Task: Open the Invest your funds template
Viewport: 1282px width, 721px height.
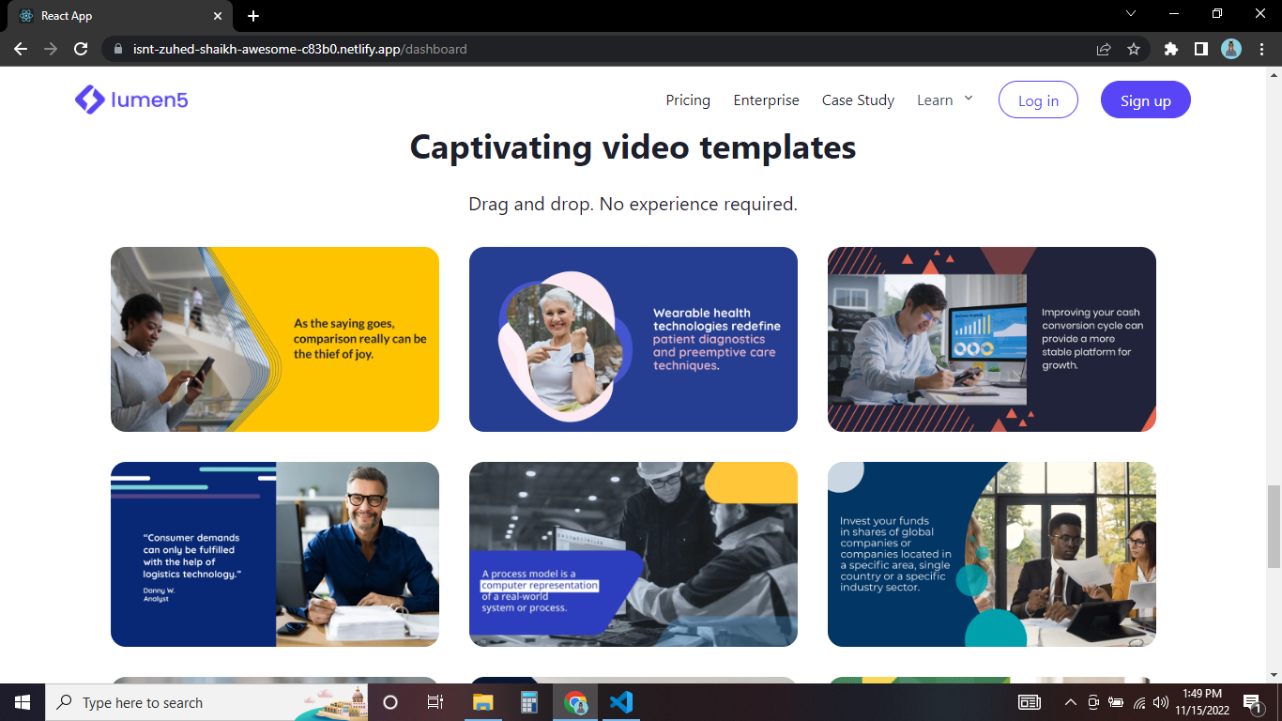Action: coord(992,554)
